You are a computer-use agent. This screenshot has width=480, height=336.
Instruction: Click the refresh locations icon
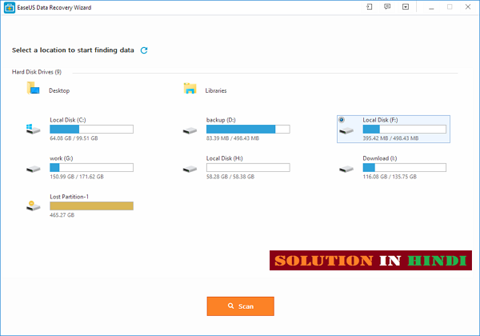point(144,50)
